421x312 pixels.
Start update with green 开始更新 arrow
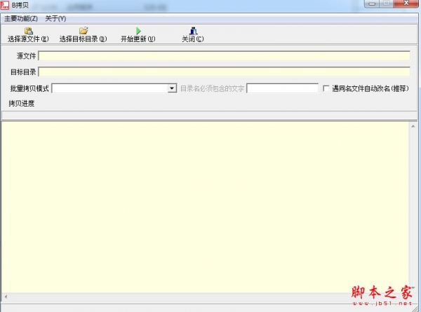[x=138, y=31]
